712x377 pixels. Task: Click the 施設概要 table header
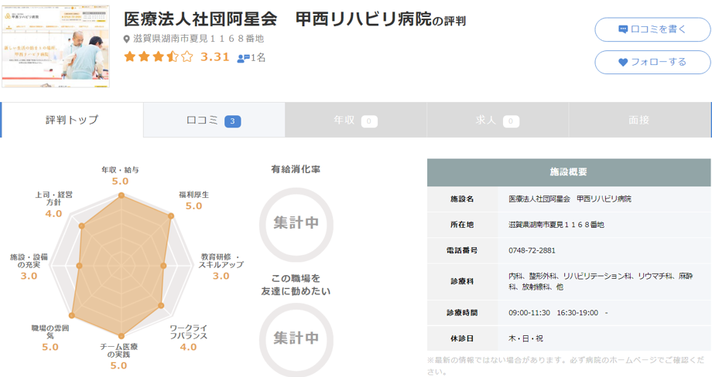569,172
